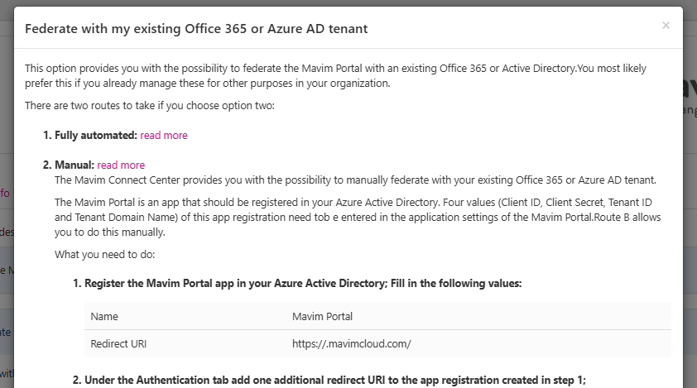The height and width of the screenshot is (388, 697).
Task: Click the "Register the Mavim Portal app" step heading
Action: coord(302,284)
